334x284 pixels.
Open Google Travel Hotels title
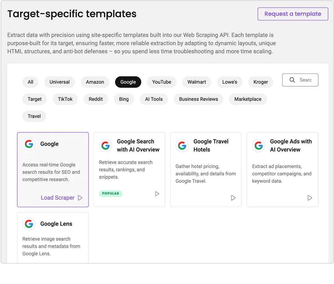(211, 146)
